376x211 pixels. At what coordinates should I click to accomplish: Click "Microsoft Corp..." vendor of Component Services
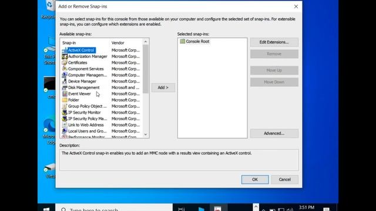[x=125, y=69]
